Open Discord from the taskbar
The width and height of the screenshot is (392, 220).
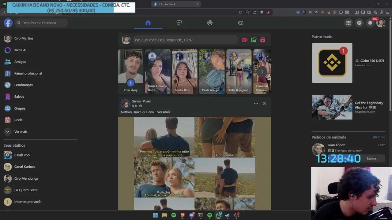(x=192, y=215)
